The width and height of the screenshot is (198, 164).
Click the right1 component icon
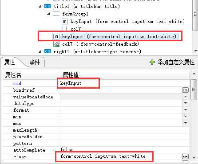(48, 51)
